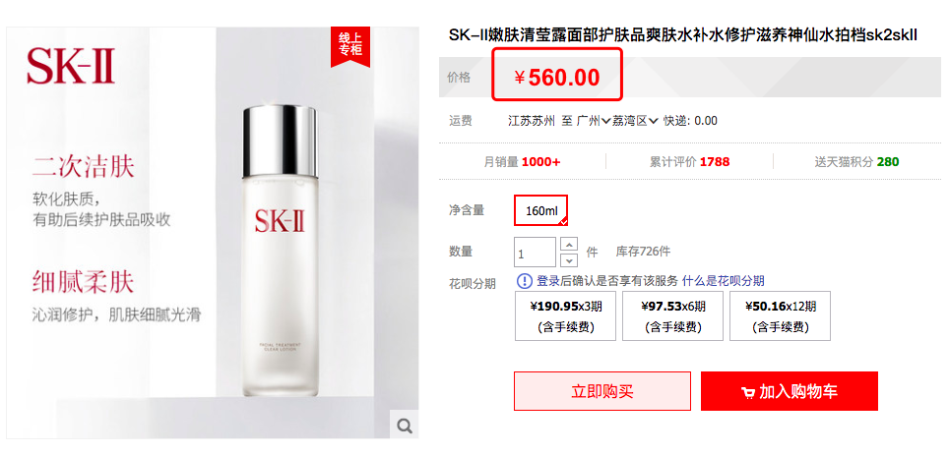Open the 月销量 1000+ sales tab
The height and width of the screenshot is (454, 949).
click(523, 162)
